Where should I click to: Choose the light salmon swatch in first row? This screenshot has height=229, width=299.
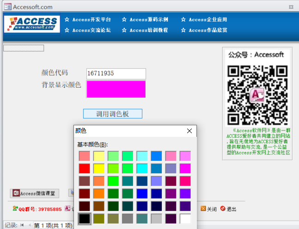(85, 156)
